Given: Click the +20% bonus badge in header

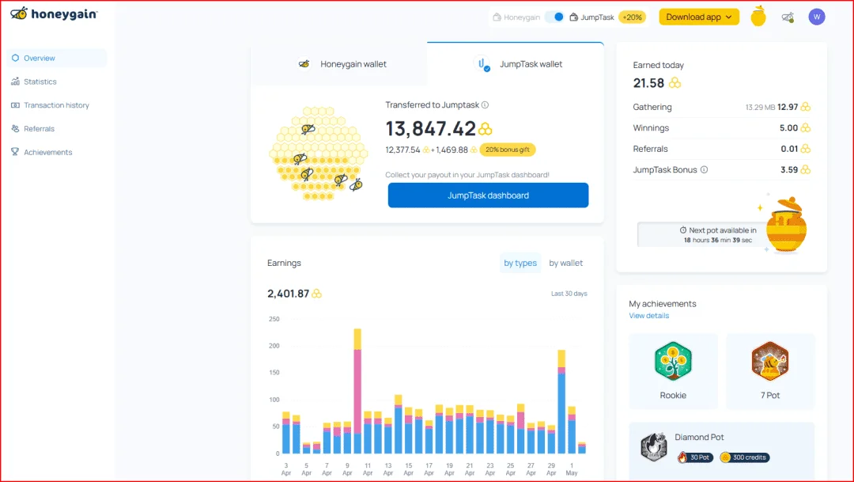Looking at the screenshot, I should click(x=633, y=17).
